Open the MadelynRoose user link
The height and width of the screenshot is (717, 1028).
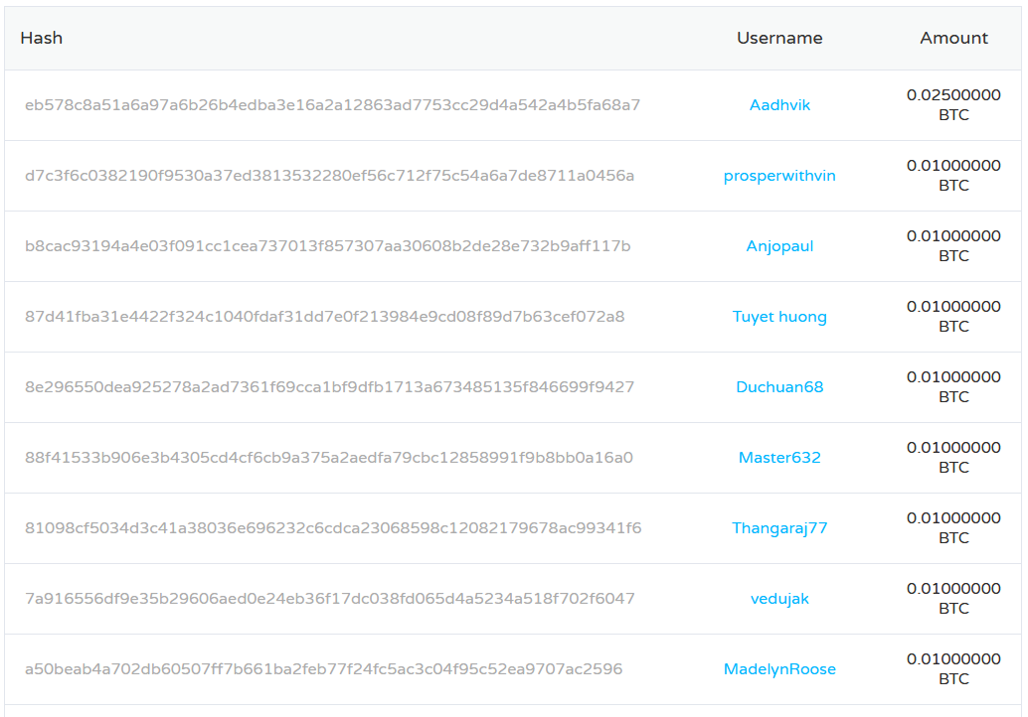pyautogui.click(x=779, y=669)
